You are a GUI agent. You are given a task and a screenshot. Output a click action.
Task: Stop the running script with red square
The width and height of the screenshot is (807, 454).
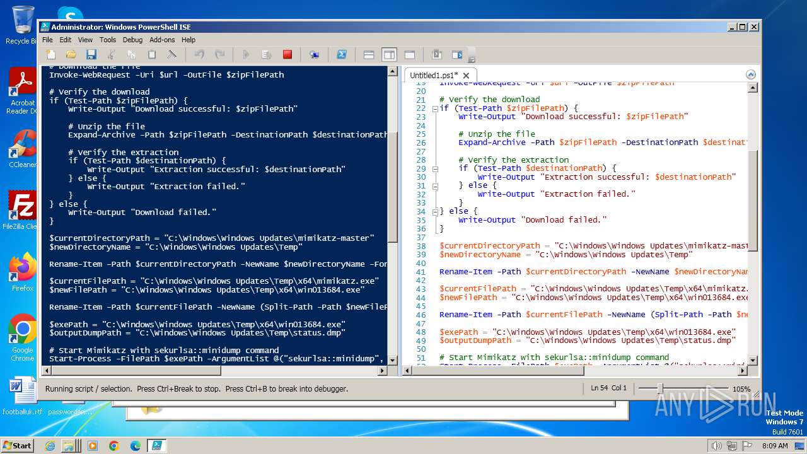pos(287,55)
